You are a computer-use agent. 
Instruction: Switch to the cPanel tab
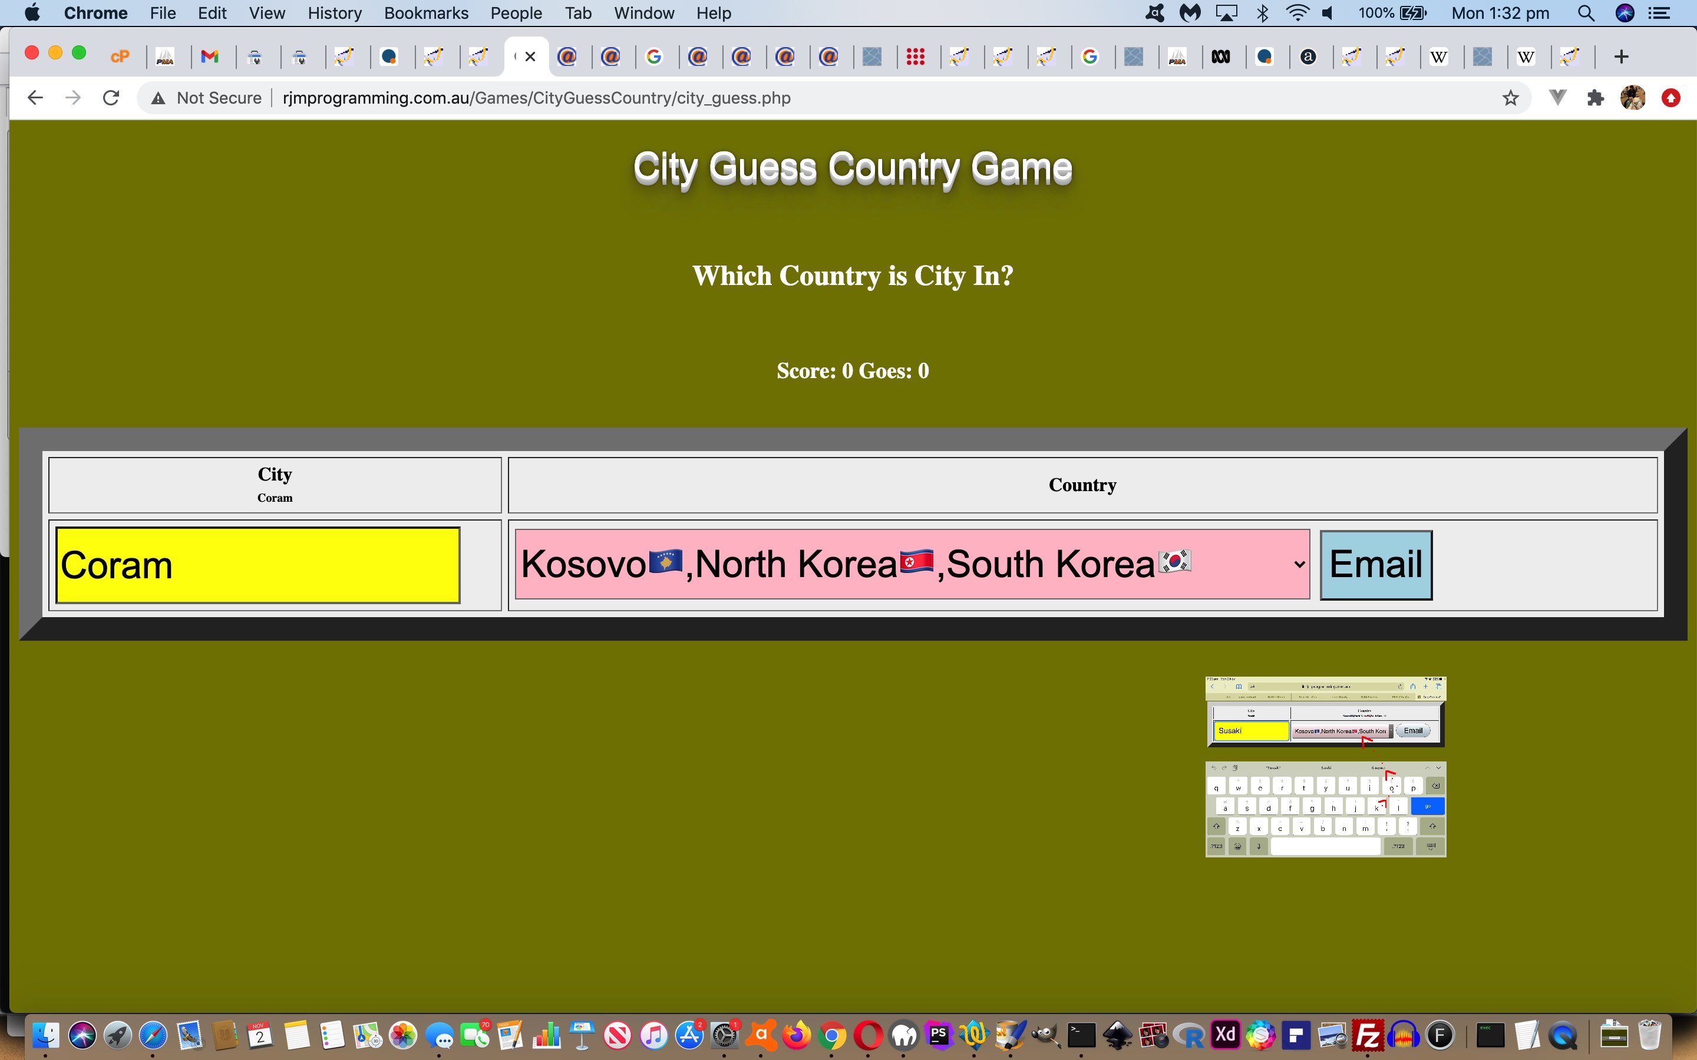pos(120,57)
